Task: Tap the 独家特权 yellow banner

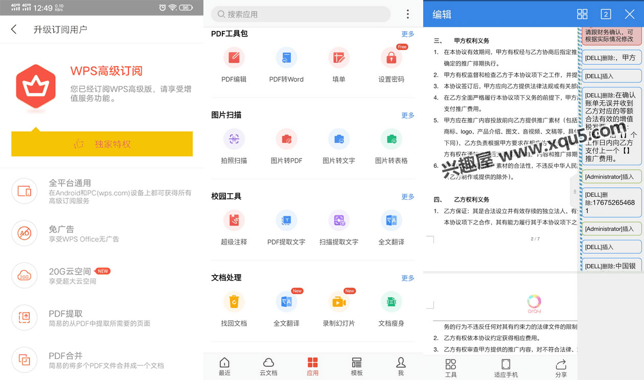Action: click(x=102, y=144)
